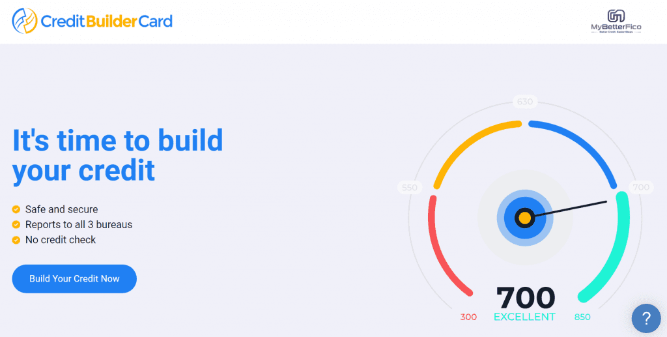The width and height of the screenshot is (667, 337).
Task: Click the 630 gauge marker label
Action: pos(524,102)
